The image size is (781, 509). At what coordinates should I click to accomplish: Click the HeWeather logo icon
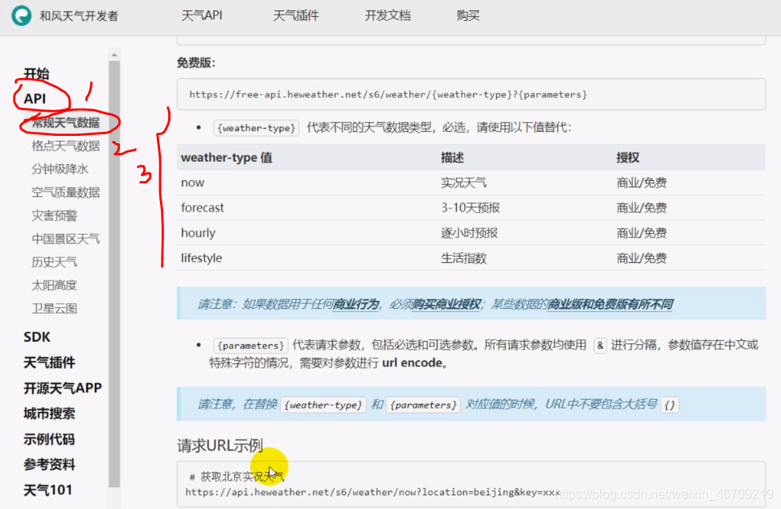(x=22, y=15)
